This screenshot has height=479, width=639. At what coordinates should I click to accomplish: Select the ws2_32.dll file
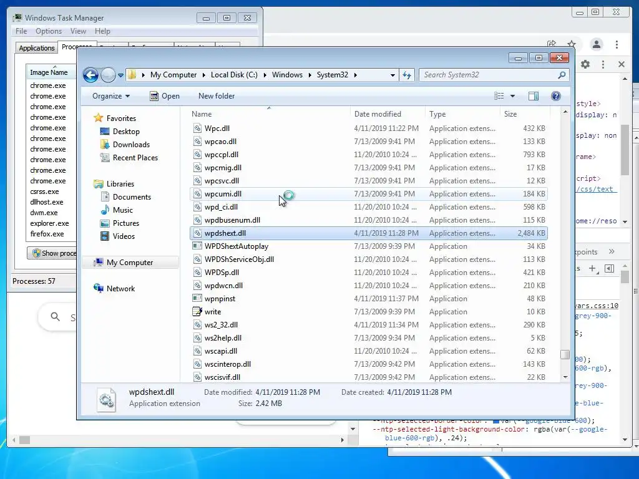(x=368, y=324)
